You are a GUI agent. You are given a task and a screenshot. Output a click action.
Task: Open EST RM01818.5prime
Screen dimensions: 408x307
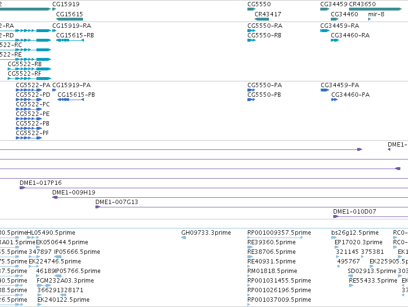272,272
